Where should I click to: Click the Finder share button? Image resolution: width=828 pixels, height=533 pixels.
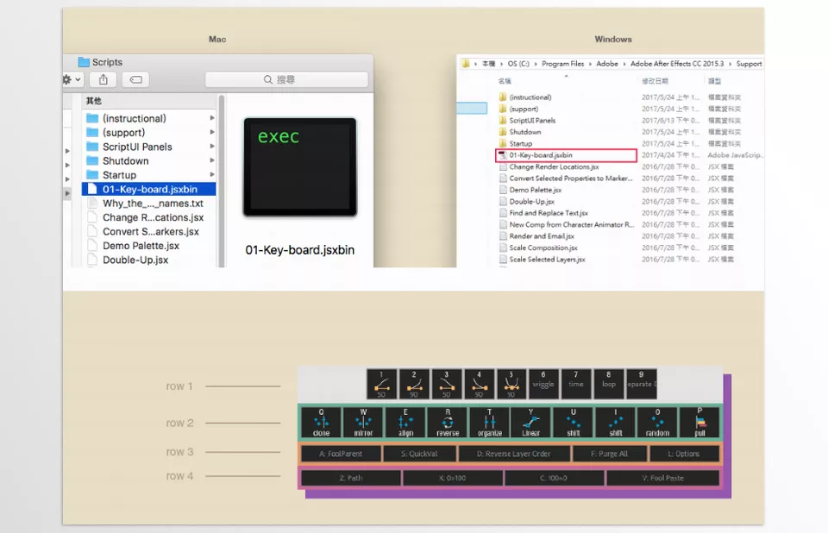point(103,79)
